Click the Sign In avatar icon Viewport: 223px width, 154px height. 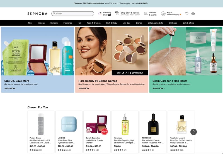tap(163, 14)
